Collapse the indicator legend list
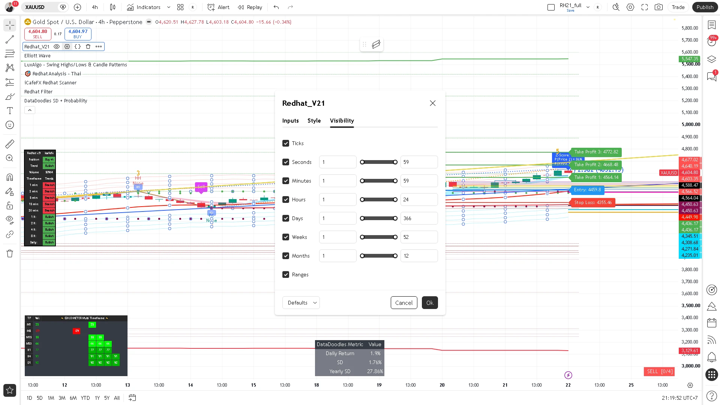This screenshot has height=405, width=720. (30, 110)
